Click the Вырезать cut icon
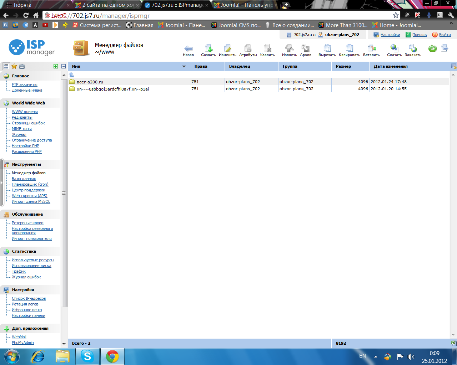Screen dimensions: 457x365 click(x=327, y=48)
